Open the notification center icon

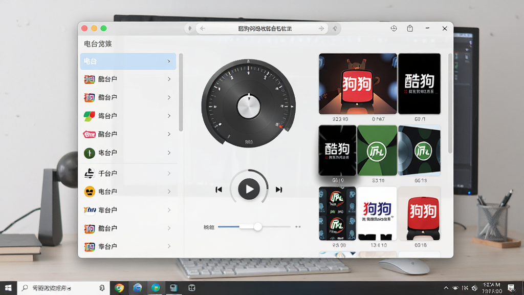point(511,288)
